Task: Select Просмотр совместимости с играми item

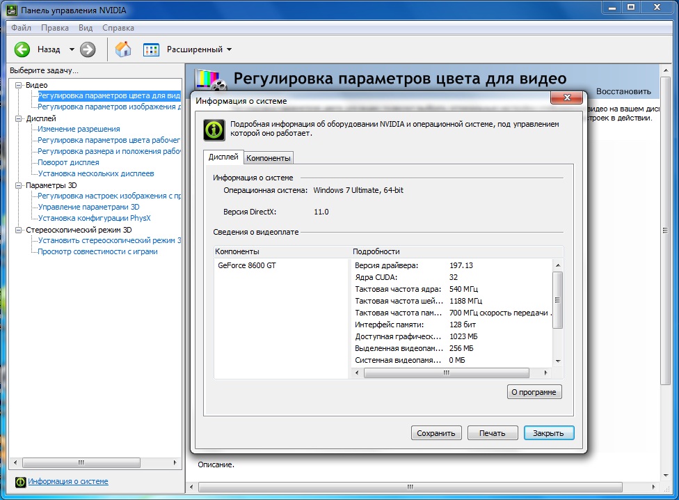Action: click(x=97, y=251)
